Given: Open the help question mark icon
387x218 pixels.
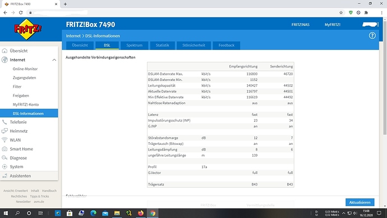Looking at the screenshot, I should coord(372,35).
